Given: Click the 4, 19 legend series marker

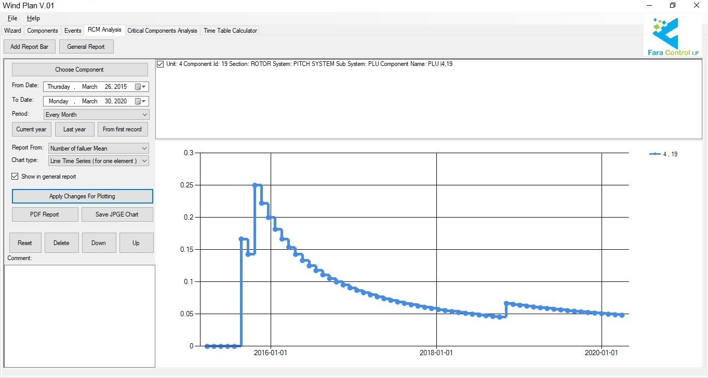Looking at the screenshot, I should coord(655,154).
